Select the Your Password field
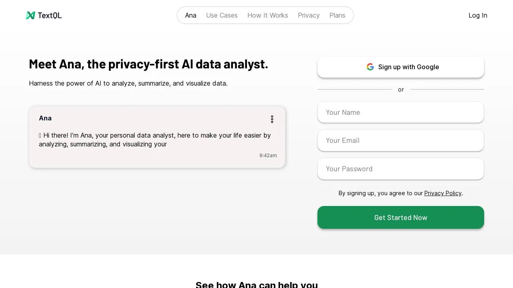Viewport: 513px width, 288px height. [400, 169]
